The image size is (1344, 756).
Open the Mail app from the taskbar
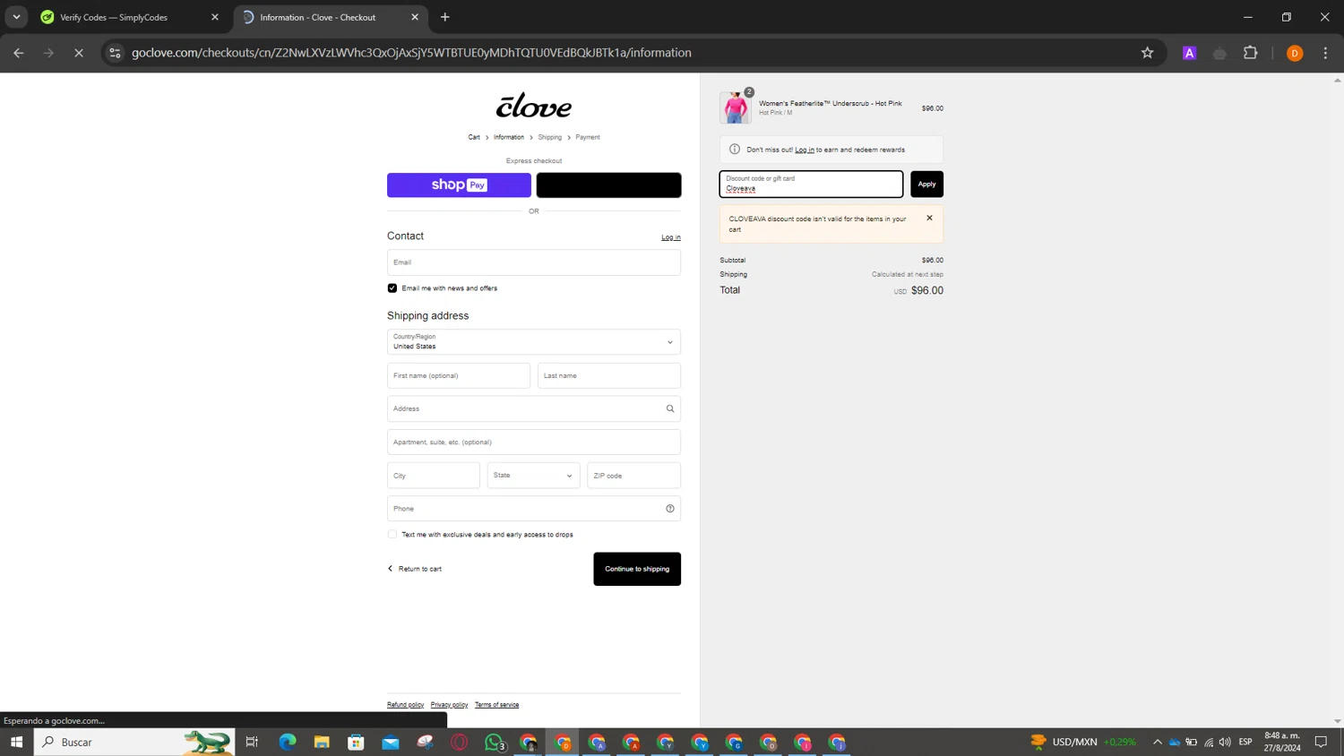coord(391,742)
